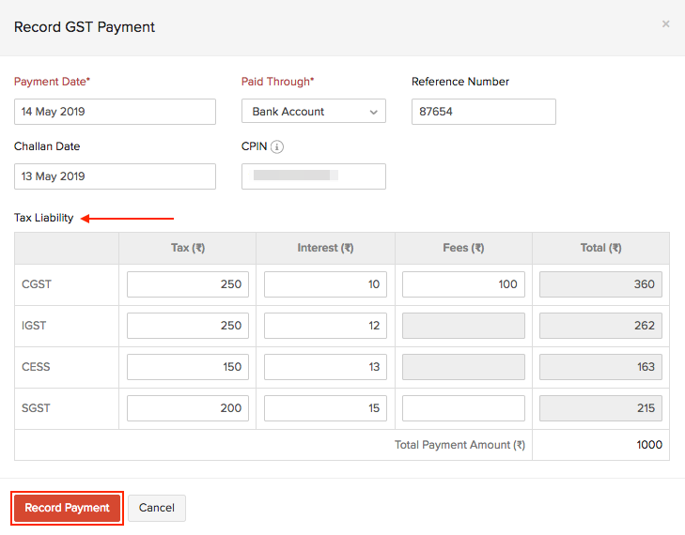Select the Payment Date field

(x=115, y=112)
